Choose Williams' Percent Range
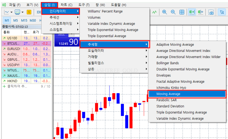The width and height of the screenshot is (228, 139). click(x=105, y=11)
